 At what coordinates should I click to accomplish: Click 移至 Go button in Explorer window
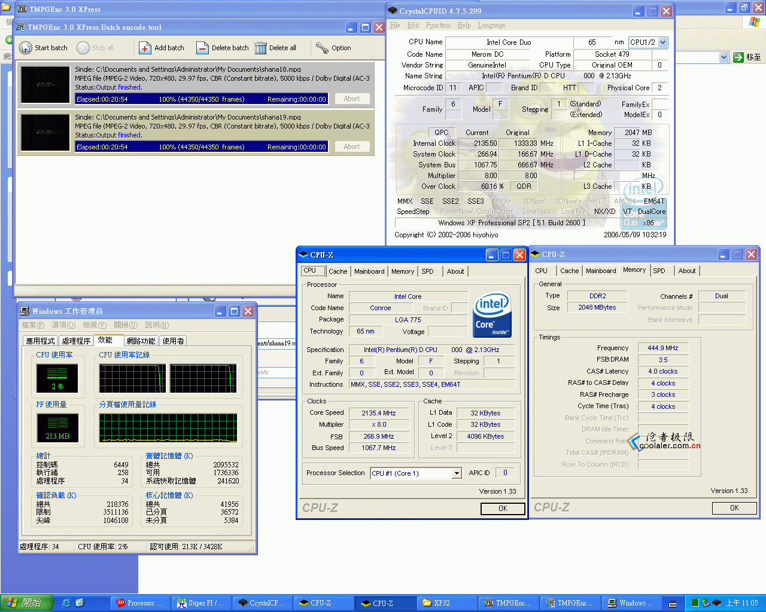747,57
